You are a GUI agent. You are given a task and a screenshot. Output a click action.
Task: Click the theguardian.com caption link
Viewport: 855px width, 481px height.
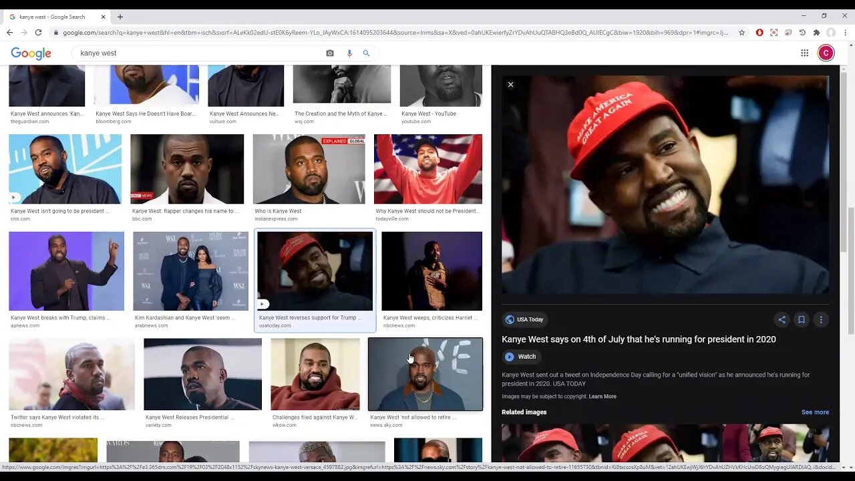[x=47, y=114]
